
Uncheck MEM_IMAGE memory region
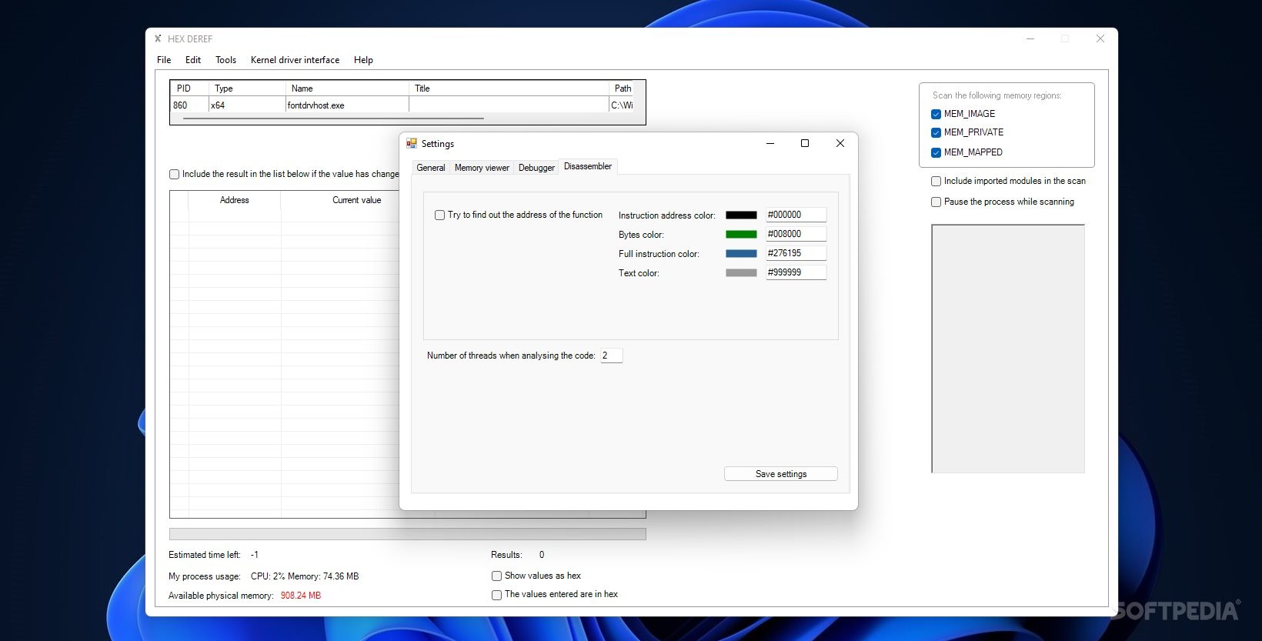(x=936, y=114)
